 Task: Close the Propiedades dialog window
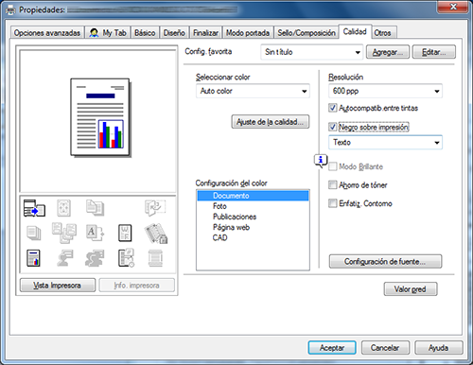pyautogui.click(x=453, y=7)
